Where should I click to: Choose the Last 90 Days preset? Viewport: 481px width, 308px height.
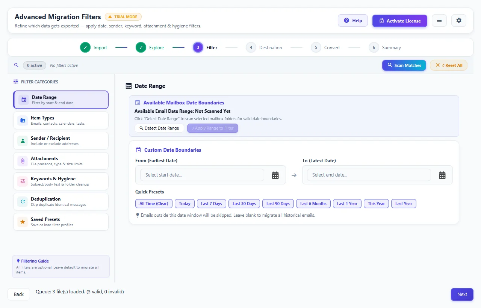coord(278,204)
